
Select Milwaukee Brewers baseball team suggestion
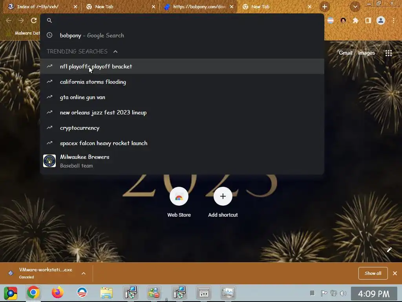182,161
